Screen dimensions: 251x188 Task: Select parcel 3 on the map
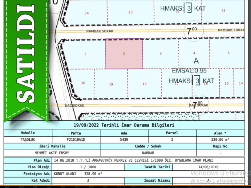tap(160, 54)
